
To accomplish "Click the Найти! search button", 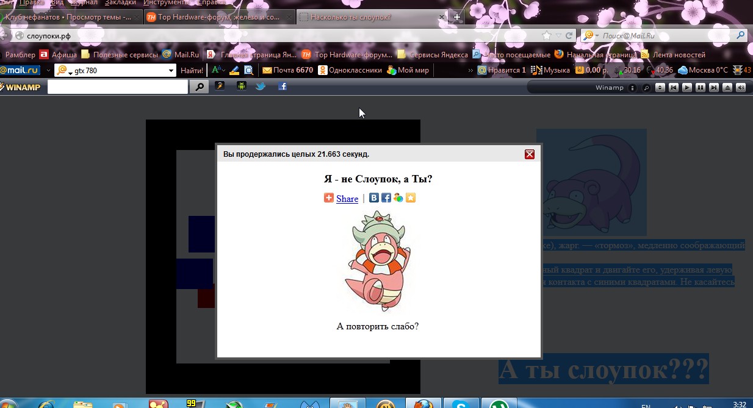I will [x=192, y=71].
